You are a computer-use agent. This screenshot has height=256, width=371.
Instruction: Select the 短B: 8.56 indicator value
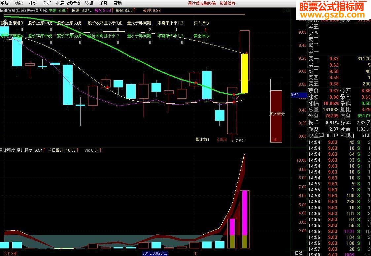(x=126, y=11)
